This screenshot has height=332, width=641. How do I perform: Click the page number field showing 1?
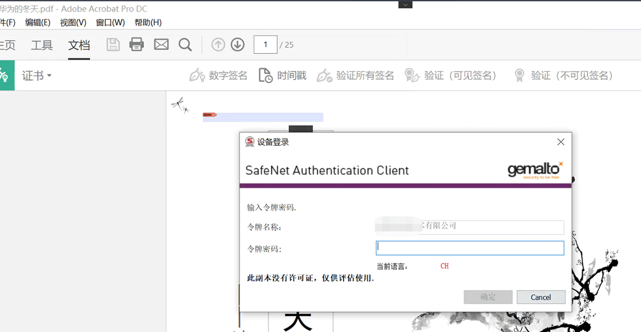[266, 44]
